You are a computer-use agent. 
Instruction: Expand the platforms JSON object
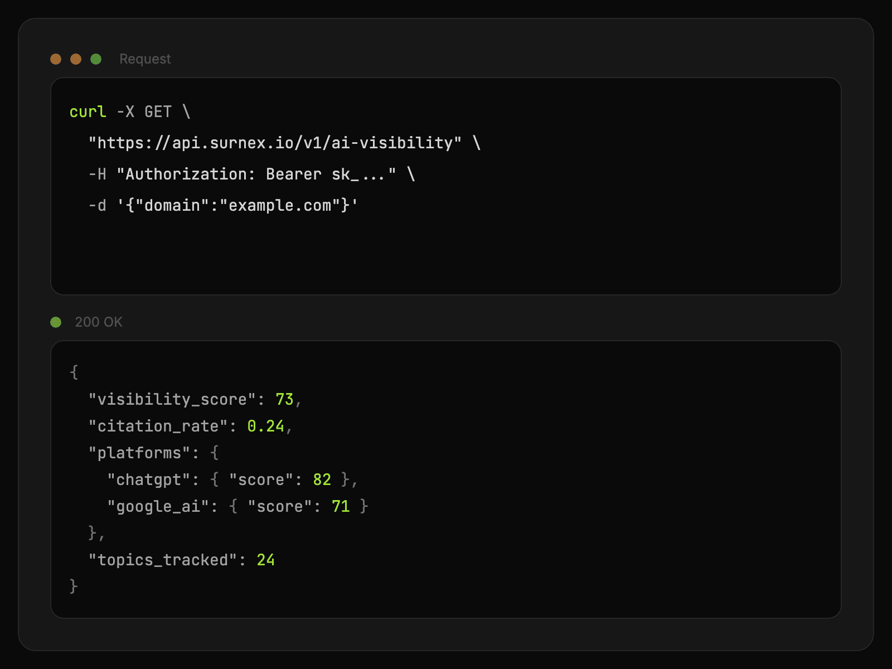click(139, 453)
